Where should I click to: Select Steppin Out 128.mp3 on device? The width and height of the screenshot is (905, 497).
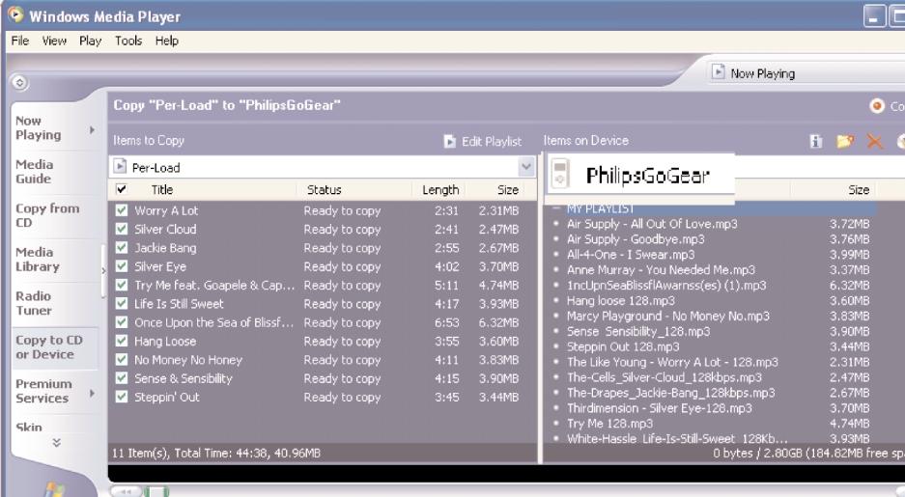[623, 346]
